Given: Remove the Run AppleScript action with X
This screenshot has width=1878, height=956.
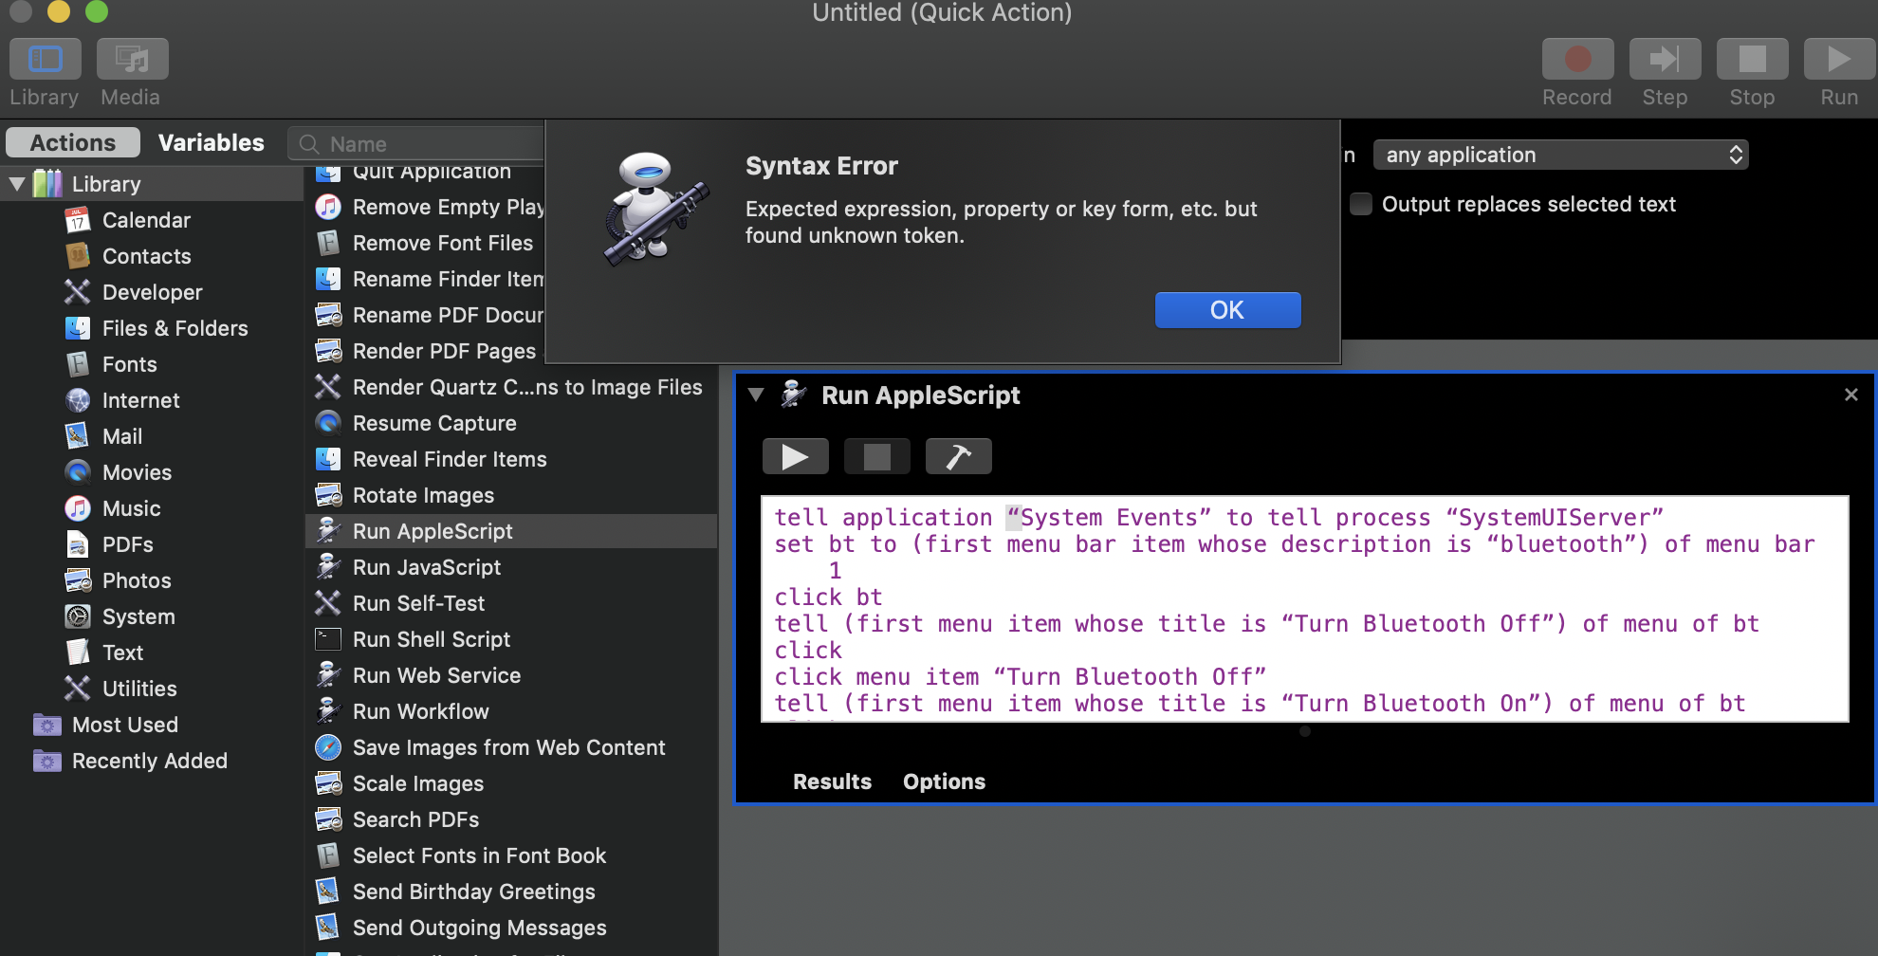Looking at the screenshot, I should [1850, 395].
